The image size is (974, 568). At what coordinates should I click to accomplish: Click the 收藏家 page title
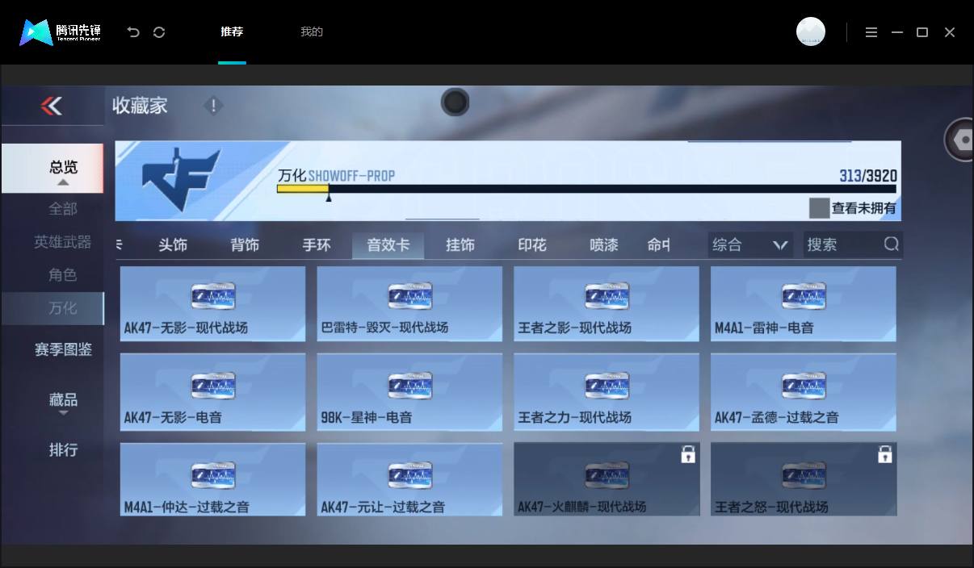tap(140, 106)
